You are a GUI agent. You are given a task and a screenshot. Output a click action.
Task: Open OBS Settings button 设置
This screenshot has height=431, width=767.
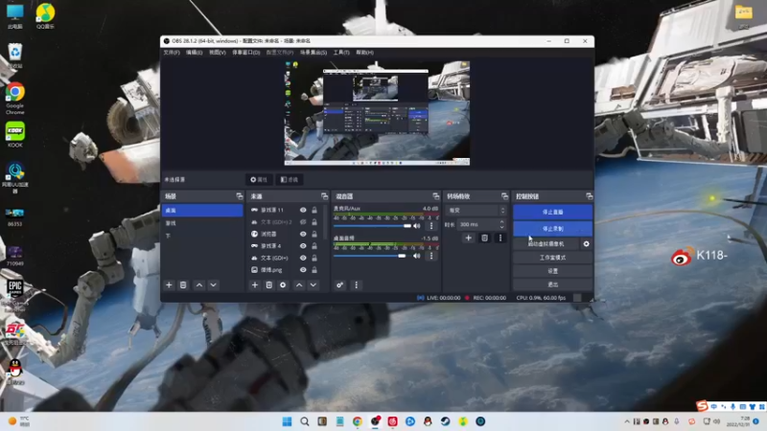(553, 271)
